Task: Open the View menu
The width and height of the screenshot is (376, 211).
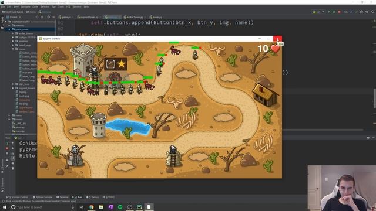Action: tap(16, 6)
